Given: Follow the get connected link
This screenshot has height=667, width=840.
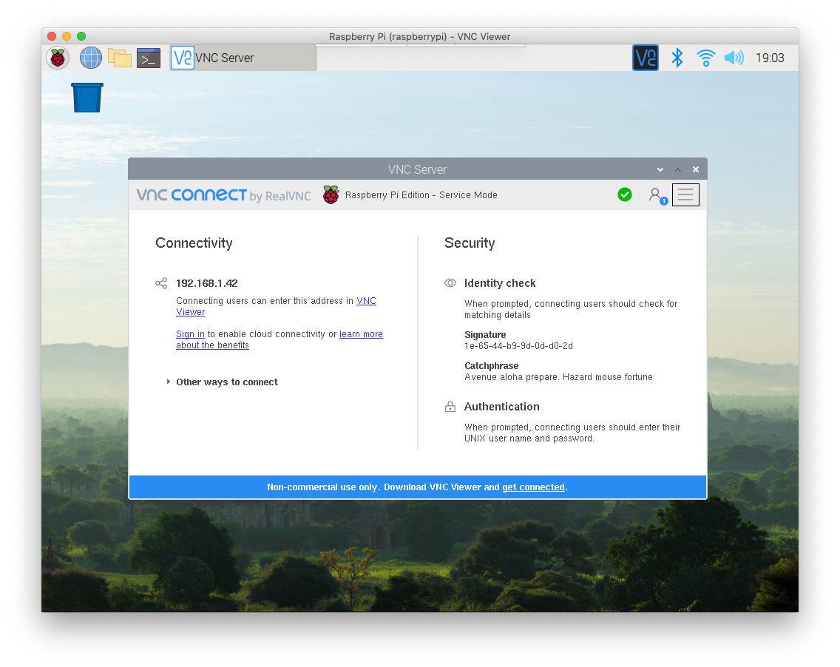Looking at the screenshot, I should click(x=533, y=487).
